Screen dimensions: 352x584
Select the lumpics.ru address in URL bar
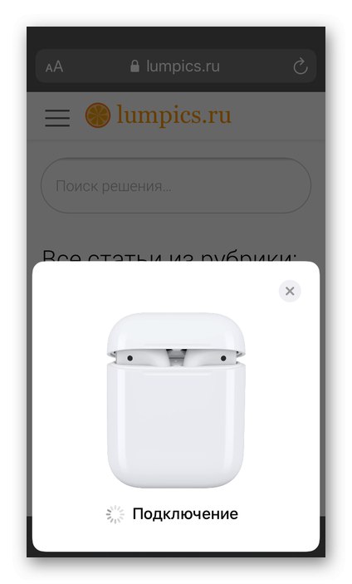pos(183,66)
